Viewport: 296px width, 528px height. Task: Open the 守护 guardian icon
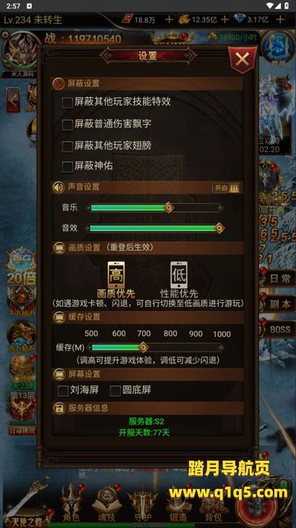(x=143, y=503)
